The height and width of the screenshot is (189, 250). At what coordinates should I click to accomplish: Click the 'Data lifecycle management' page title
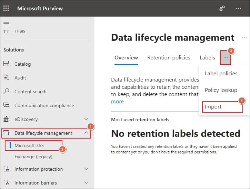coord(173,38)
